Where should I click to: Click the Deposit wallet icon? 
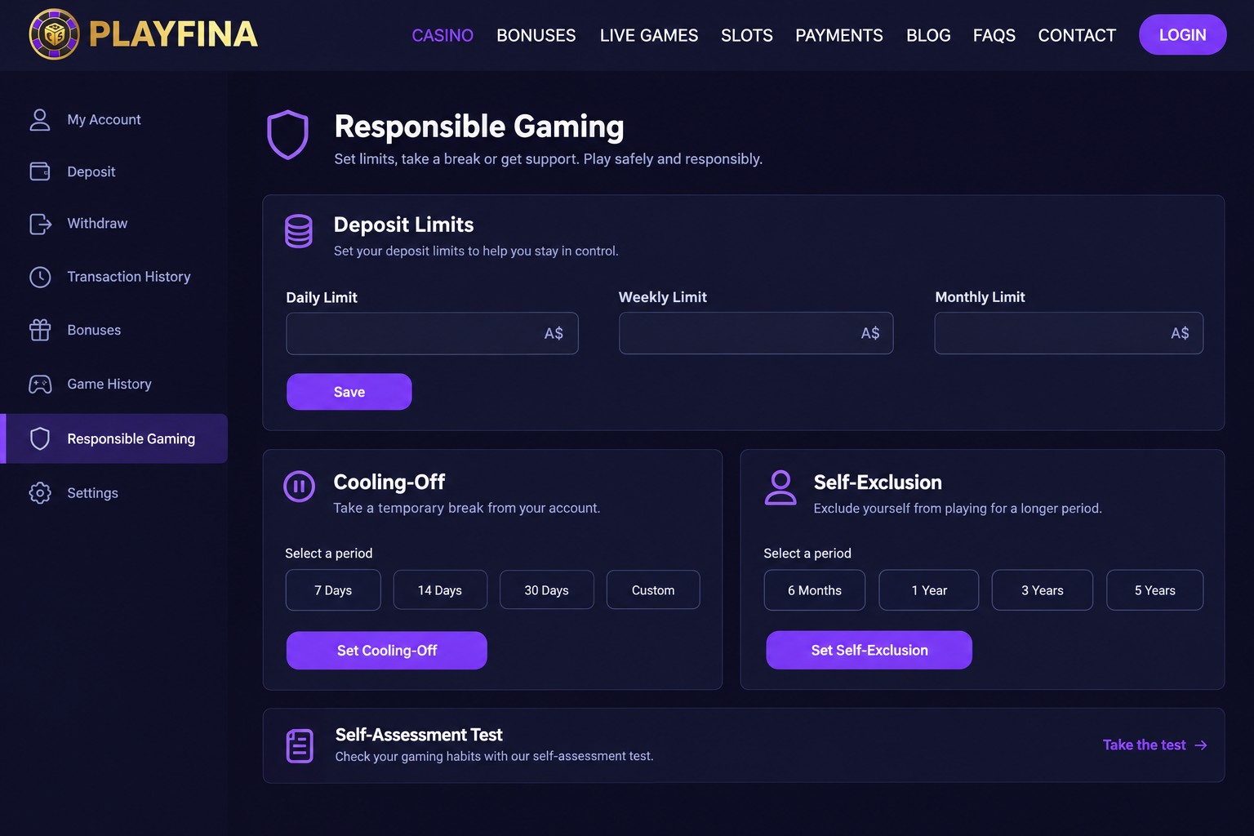[x=40, y=171]
